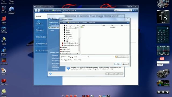Open Mozilla Firefox desktop icon
The image size is (172, 97).
coord(4,41)
